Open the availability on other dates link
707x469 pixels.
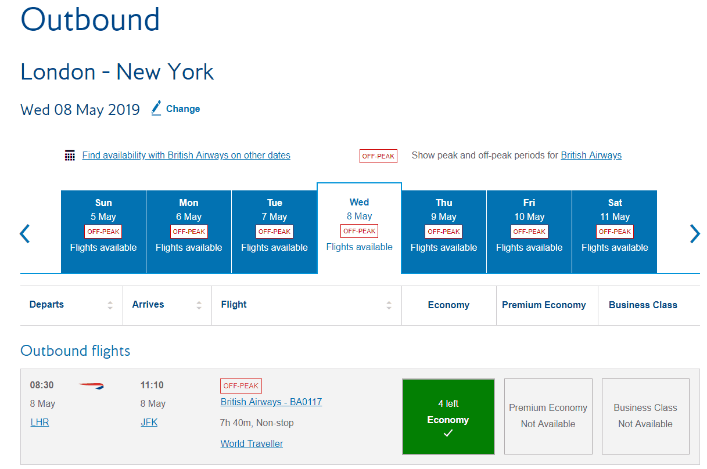[x=186, y=155]
